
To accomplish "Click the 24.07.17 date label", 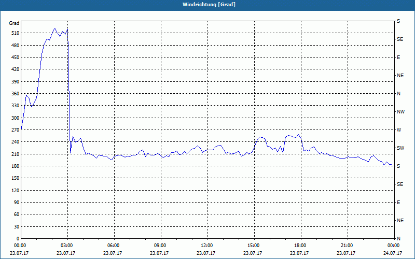I will (x=393, y=253).
